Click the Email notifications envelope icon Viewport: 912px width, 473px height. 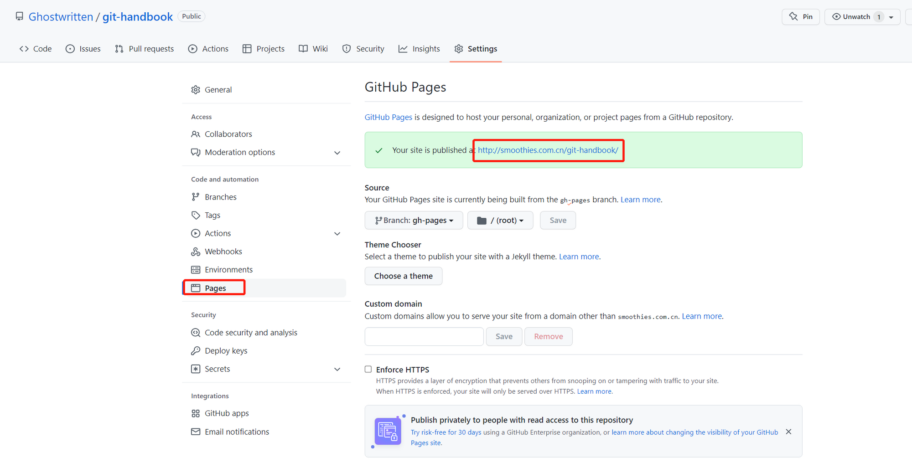click(196, 432)
